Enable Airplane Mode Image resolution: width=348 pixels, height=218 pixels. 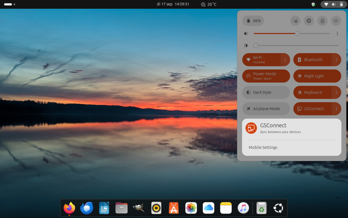[x=266, y=109]
